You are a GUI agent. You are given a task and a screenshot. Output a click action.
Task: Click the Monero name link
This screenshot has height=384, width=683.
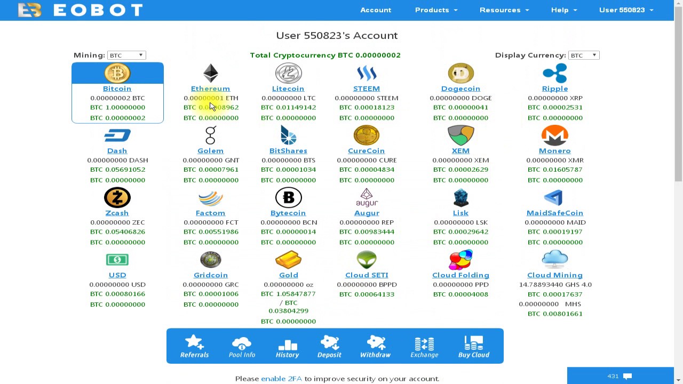(x=555, y=151)
